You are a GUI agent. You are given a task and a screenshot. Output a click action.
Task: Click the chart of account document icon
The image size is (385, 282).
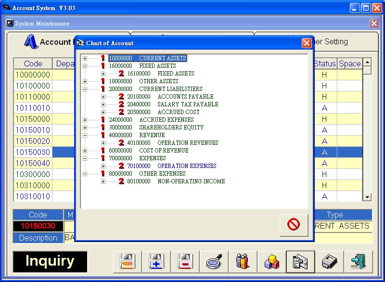pos(300,262)
